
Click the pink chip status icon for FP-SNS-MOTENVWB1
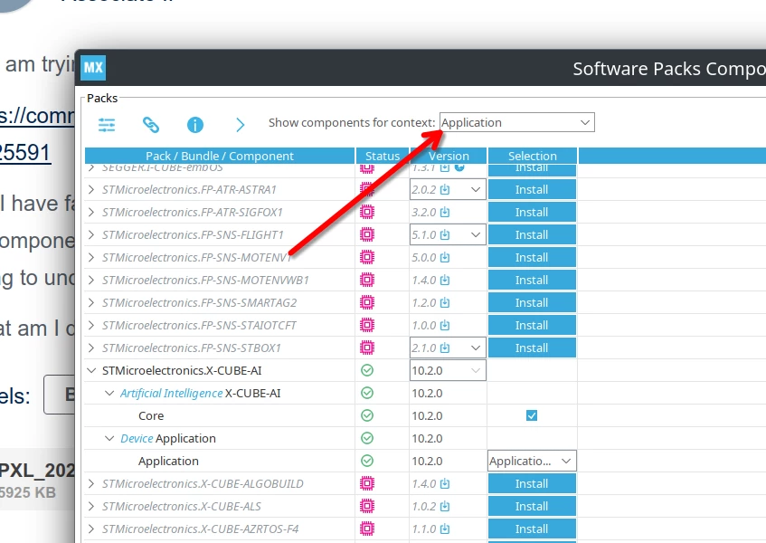point(367,280)
